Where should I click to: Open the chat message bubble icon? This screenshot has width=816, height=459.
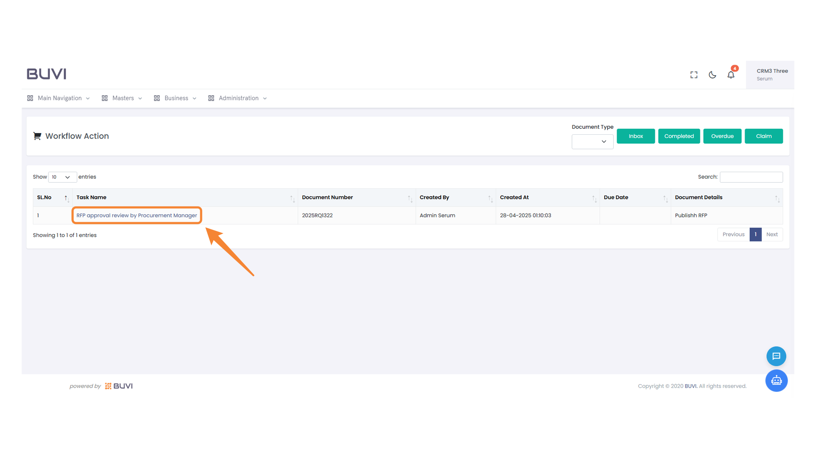(776, 356)
